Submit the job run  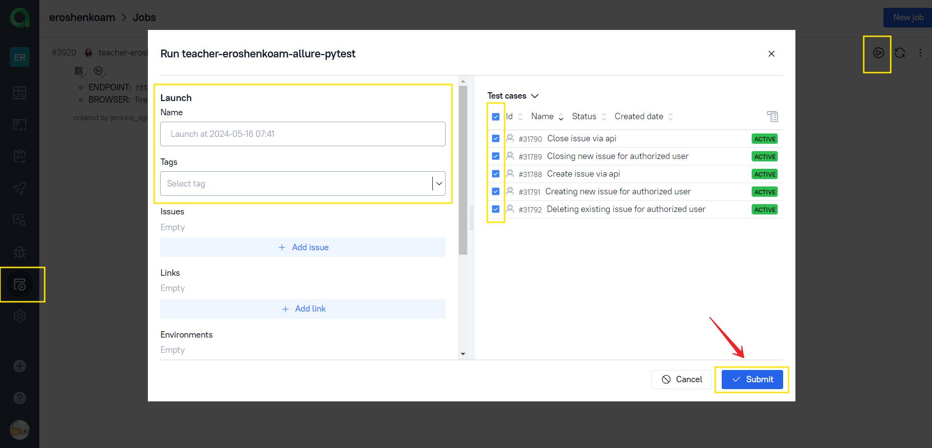tap(752, 379)
